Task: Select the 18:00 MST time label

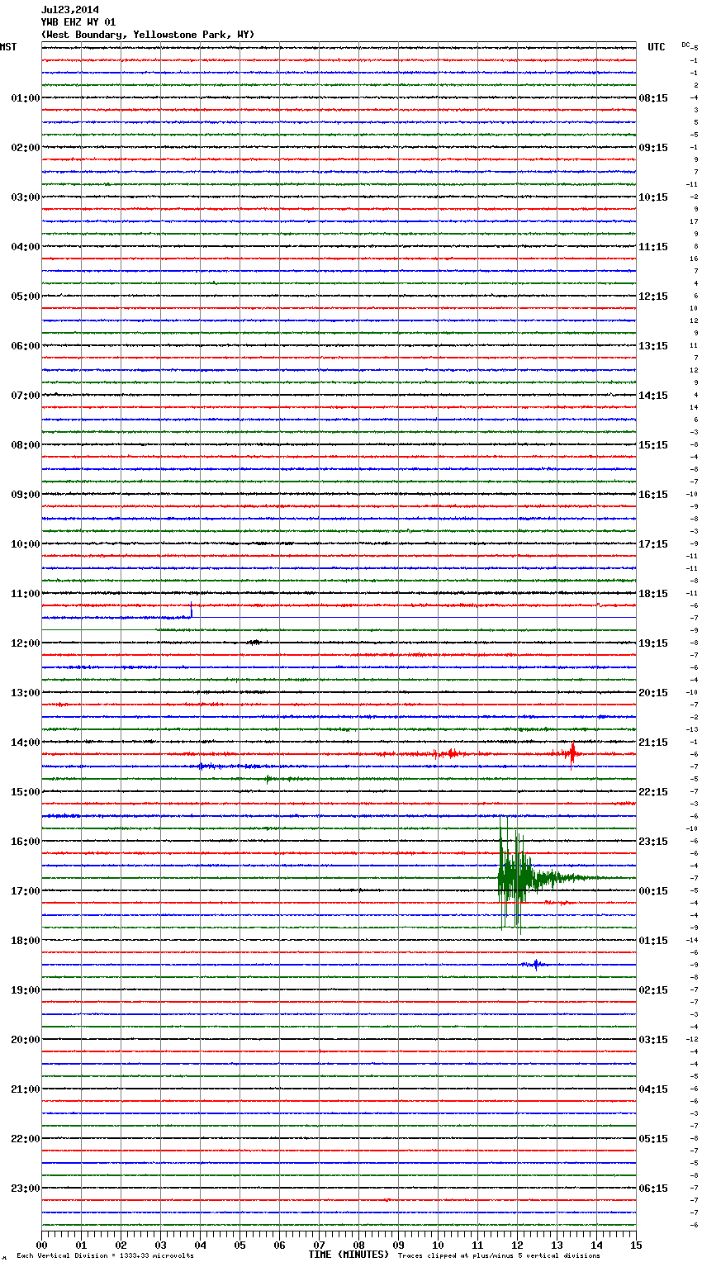Action: pyautogui.click(x=26, y=941)
